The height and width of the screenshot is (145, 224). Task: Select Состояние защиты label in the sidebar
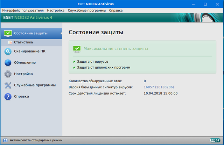pyautogui.click(x=31, y=33)
